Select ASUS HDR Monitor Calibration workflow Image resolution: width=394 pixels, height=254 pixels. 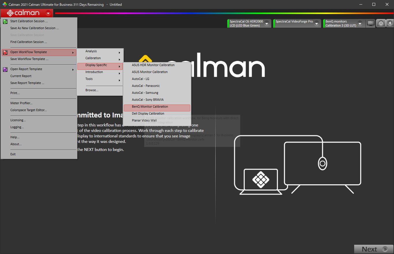pyautogui.click(x=157, y=65)
